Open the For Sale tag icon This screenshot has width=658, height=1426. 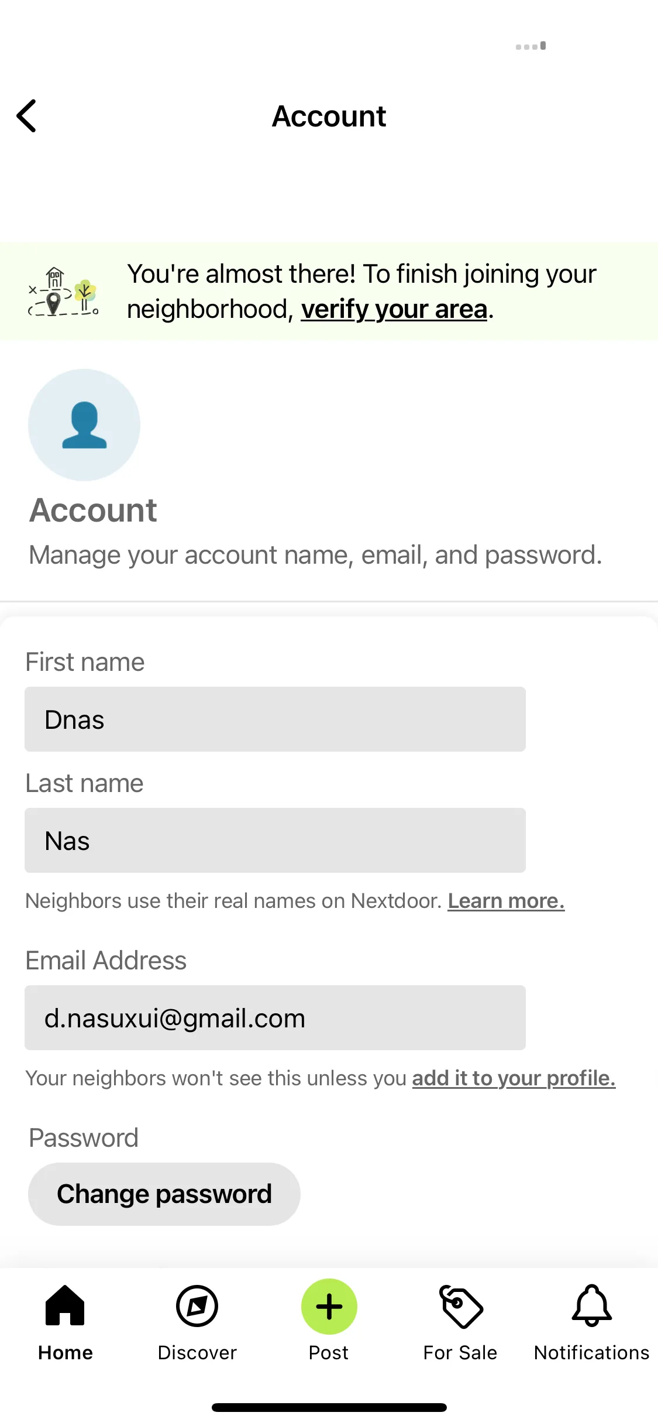click(x=461, y=1307)
